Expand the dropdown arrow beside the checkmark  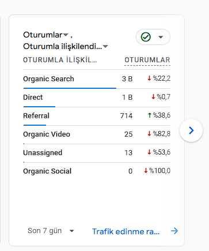click(161, 37)
